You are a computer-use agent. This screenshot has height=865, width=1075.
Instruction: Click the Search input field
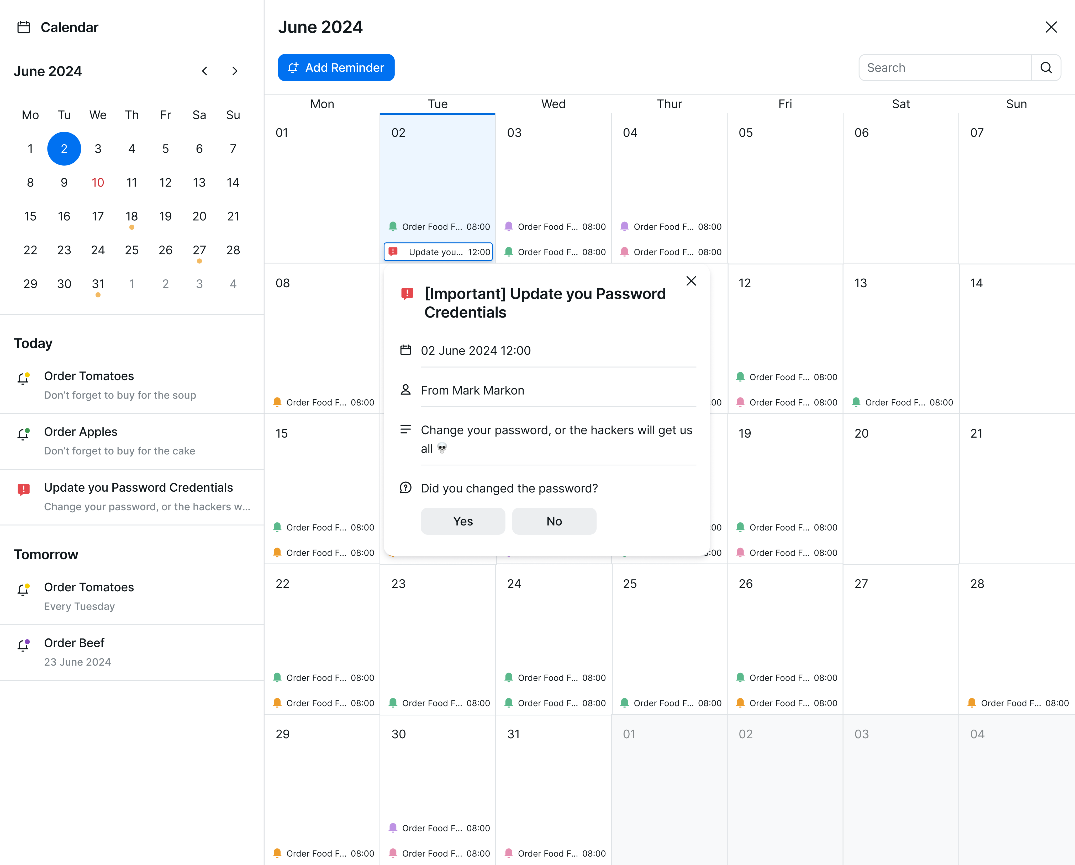click(x=945, y=68)
